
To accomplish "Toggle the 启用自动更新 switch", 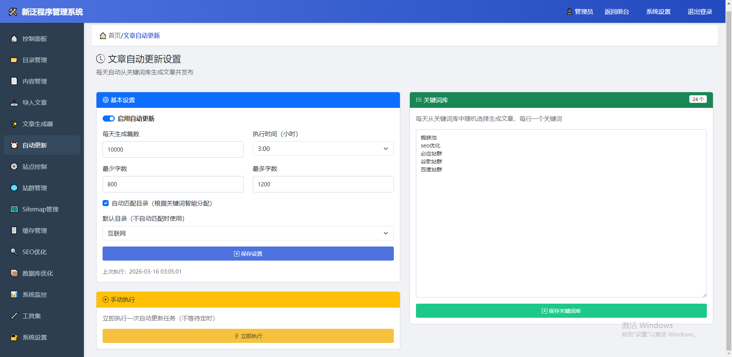I will [109, 118].
